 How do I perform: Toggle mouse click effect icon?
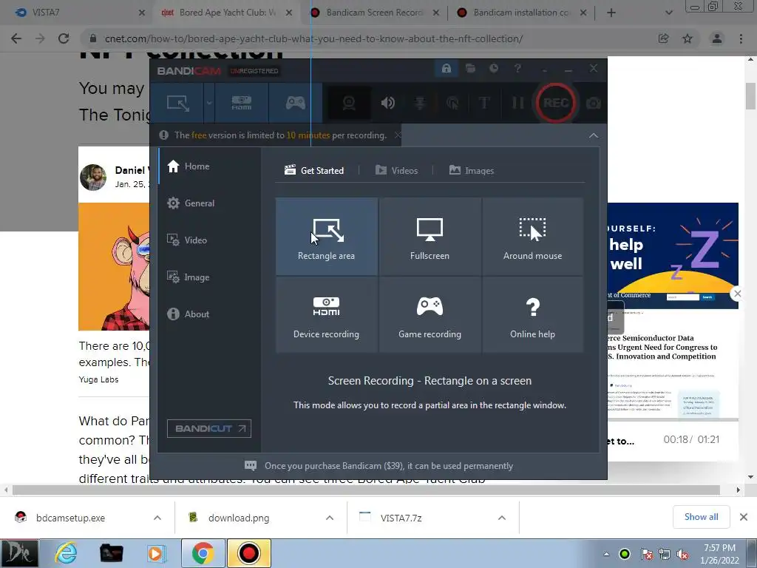tap(452, 103)
